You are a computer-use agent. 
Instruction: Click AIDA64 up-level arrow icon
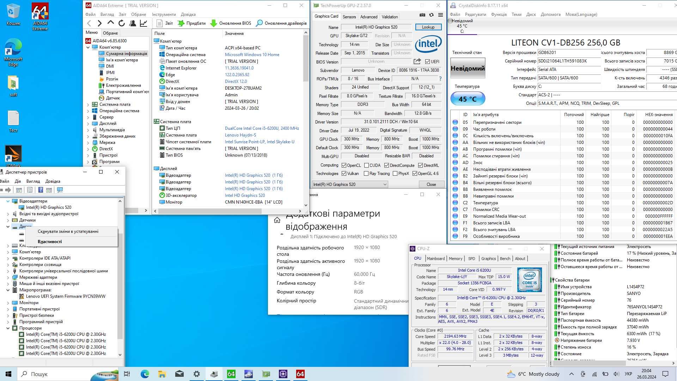(111, 23)
